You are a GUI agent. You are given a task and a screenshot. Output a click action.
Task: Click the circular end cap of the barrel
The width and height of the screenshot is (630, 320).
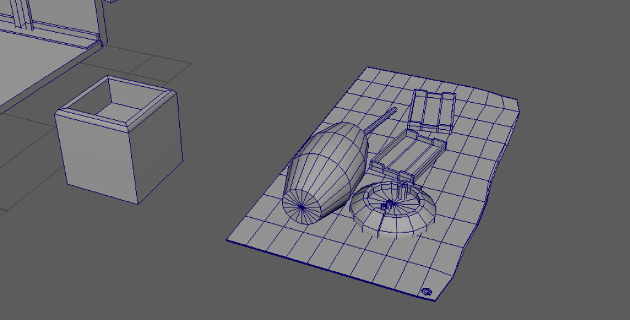[x=301, y=202]
